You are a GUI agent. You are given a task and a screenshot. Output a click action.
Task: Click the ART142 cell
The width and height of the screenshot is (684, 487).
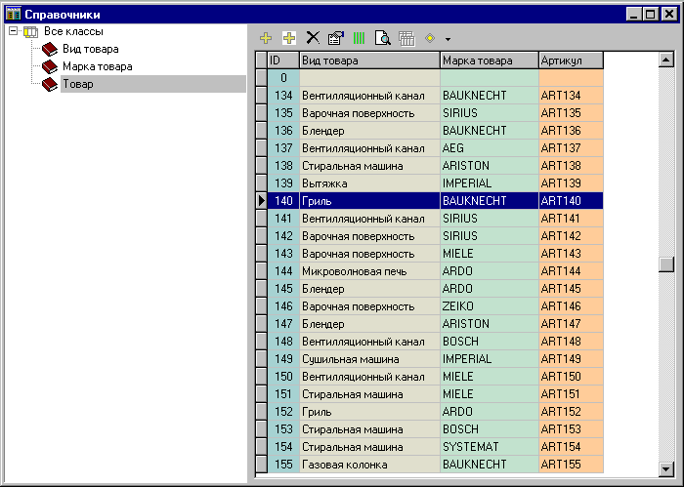(x=571, y=236)
